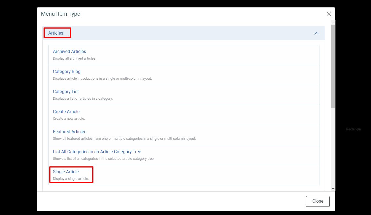Pick the Category List menu type
Image resolution: width=371 pixels, height=215 pixels.
[184, 95]
